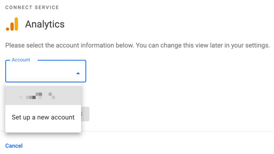Click the tall yellow bar of the Analytics logo
The image size is (274, 154).
pyautogui.click(x=16, y=24)
